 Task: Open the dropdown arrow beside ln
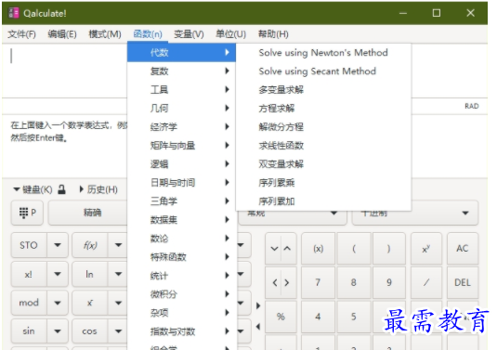click(118, 274)
